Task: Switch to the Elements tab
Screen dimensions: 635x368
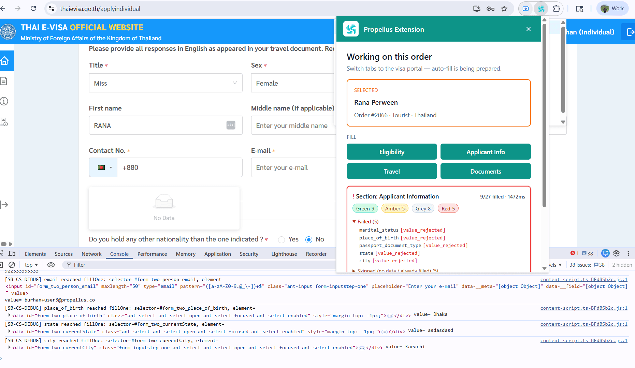Action: [35, 254]
